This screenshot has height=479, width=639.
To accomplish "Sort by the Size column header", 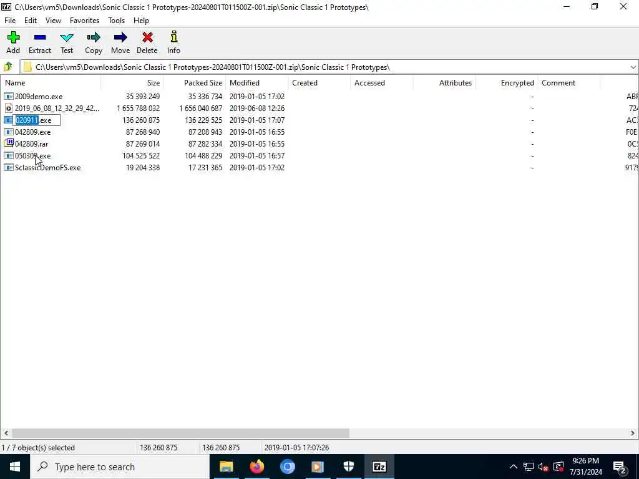I will [x=132, y=83].
